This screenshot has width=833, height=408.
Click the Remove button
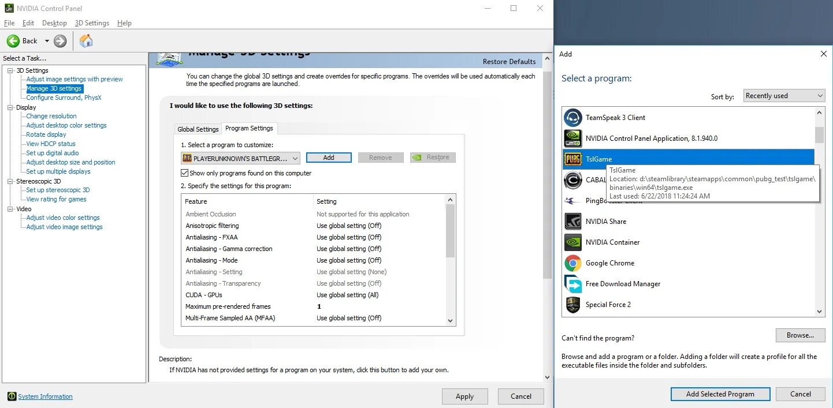381,158
